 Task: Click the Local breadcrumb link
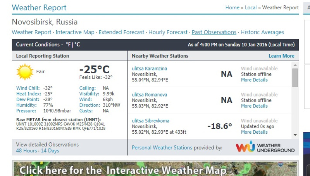(x=251, y=7)
